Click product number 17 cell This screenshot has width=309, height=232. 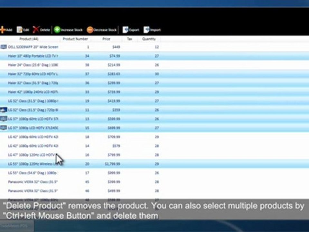click(87, 173)
